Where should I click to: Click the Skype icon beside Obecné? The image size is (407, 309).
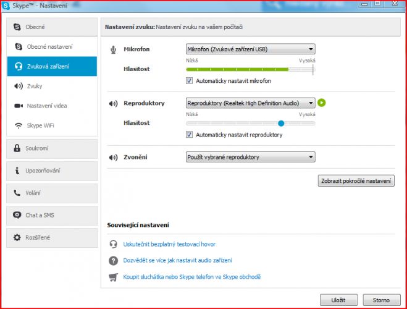click(17, 27)
